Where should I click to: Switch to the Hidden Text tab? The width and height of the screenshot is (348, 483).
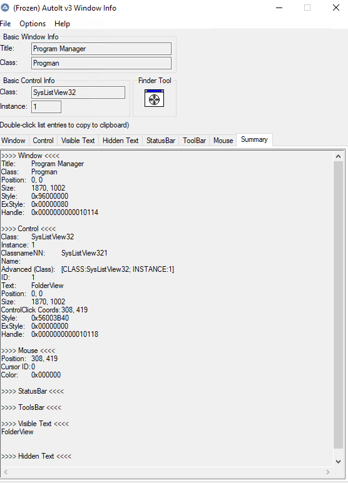click(x=120, y=141)
